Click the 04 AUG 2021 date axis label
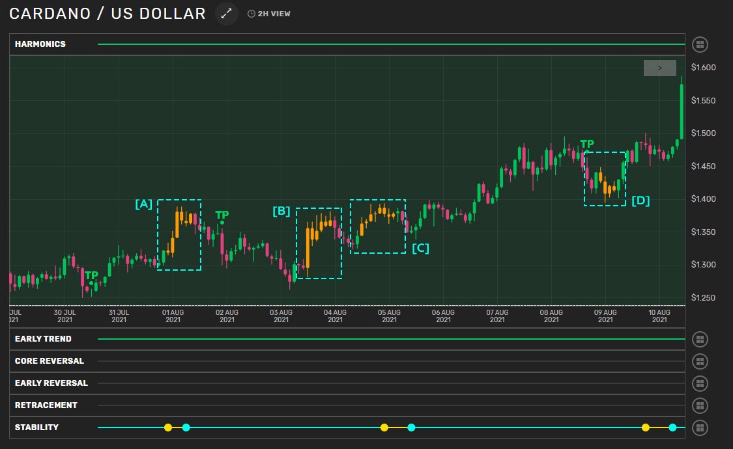The image size is (733, 449). [x=335, y=316]
